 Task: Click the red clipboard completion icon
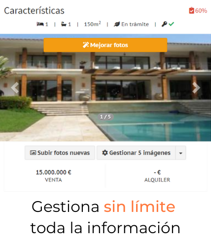click(191, 10)
